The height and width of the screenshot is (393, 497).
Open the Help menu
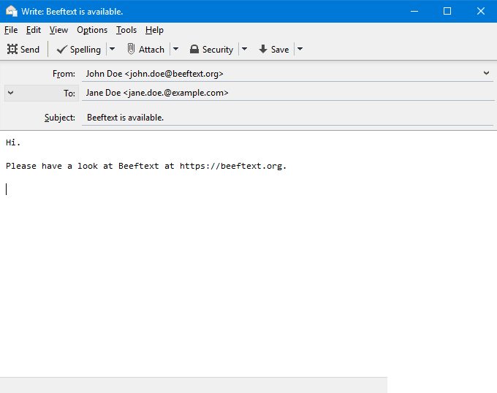[154, 30]
